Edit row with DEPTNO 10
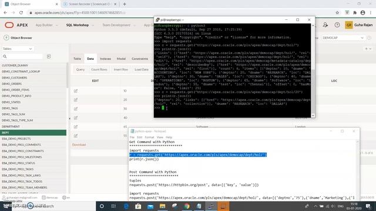Screen dimensions: 376x211 point(76,91)
